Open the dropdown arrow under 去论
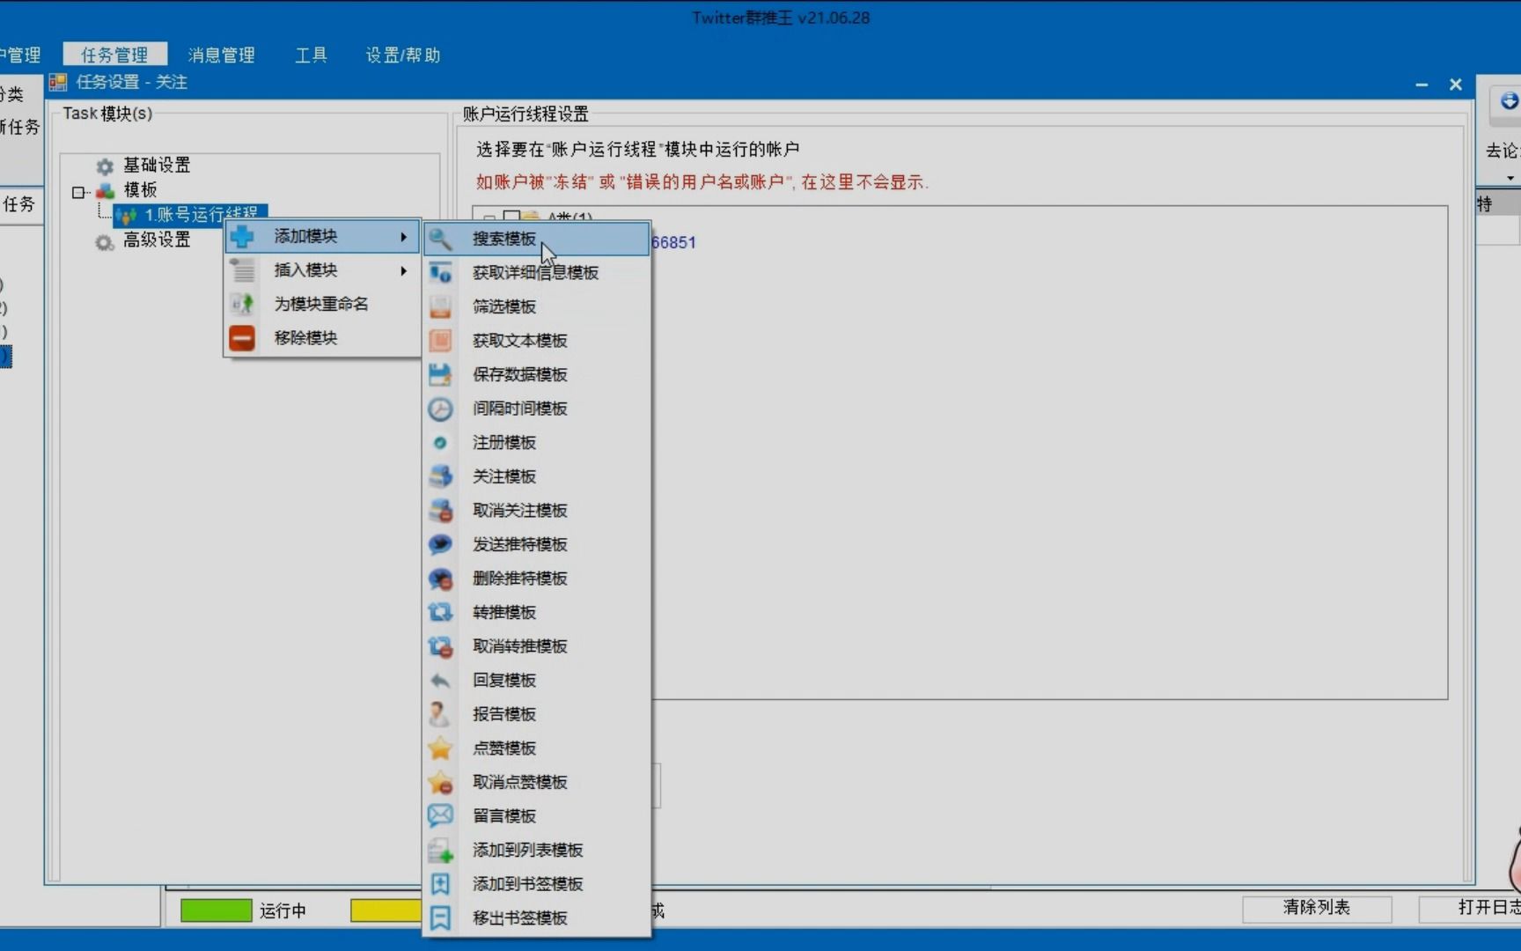1521x951 pixels. (x=1510, y=178)
